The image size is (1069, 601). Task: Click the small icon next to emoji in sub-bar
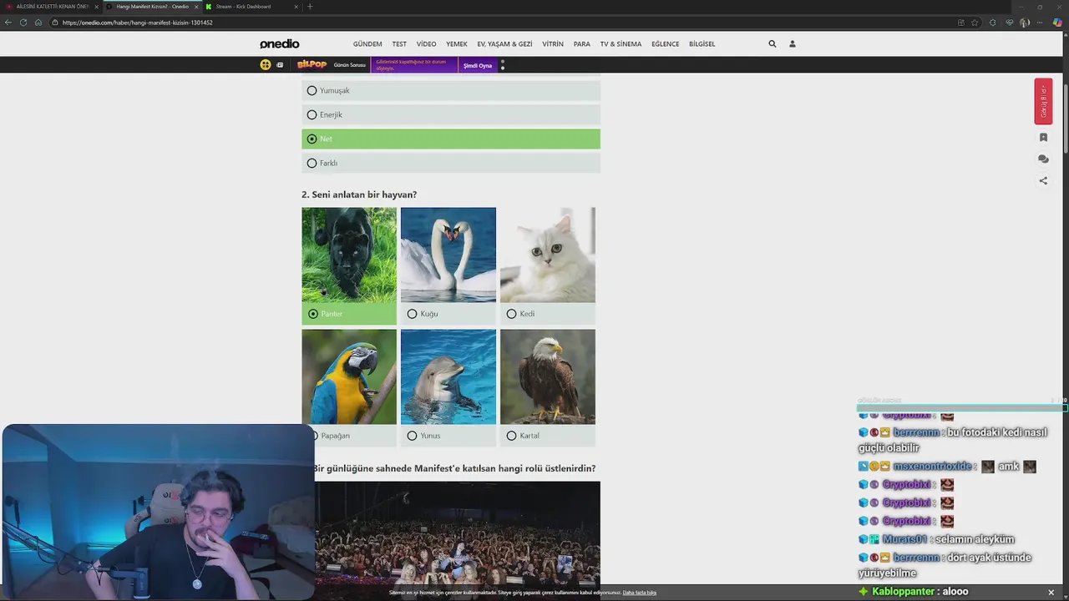pos(280,65)
